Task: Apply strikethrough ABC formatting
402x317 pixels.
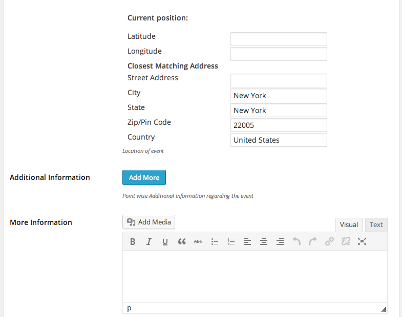Action: coord(198,241)
